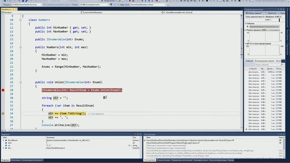
Task: Switch to the Exception Settings tab
Action: (x=182, y=160)
